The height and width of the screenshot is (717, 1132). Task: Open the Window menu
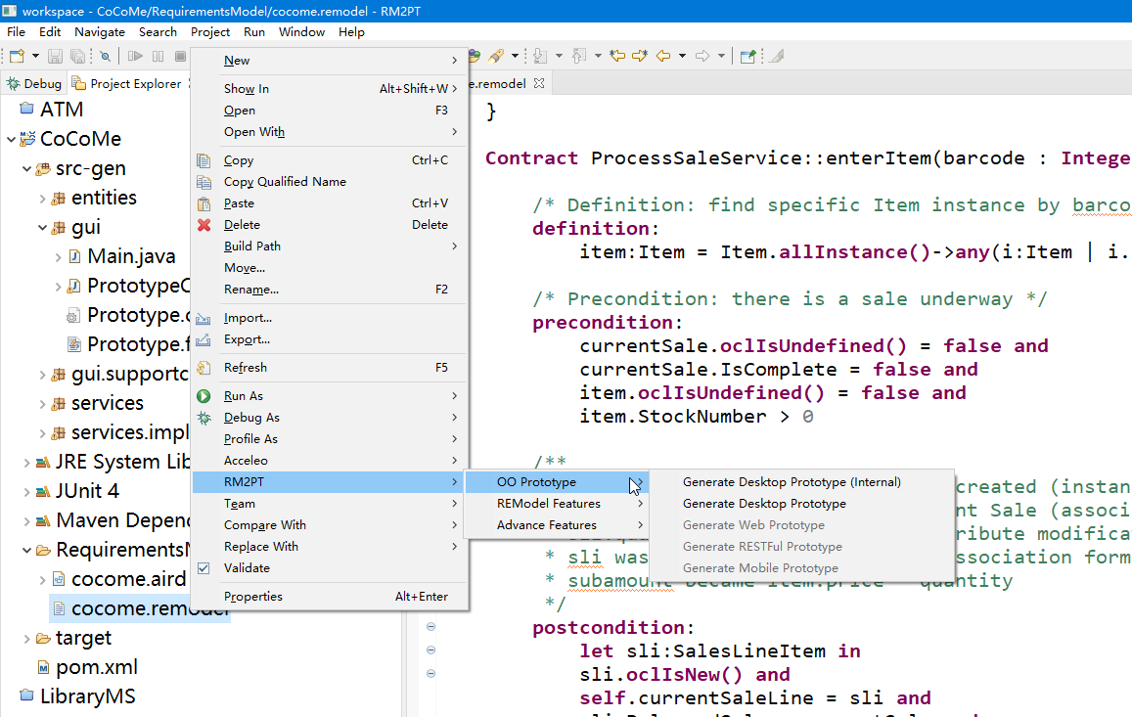tap(301, 31)
